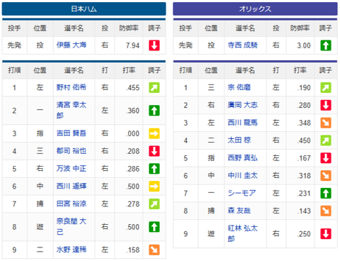The image size is (340, 261).
Task: Click the 日本ハム team header
Action: click(84, 9)
